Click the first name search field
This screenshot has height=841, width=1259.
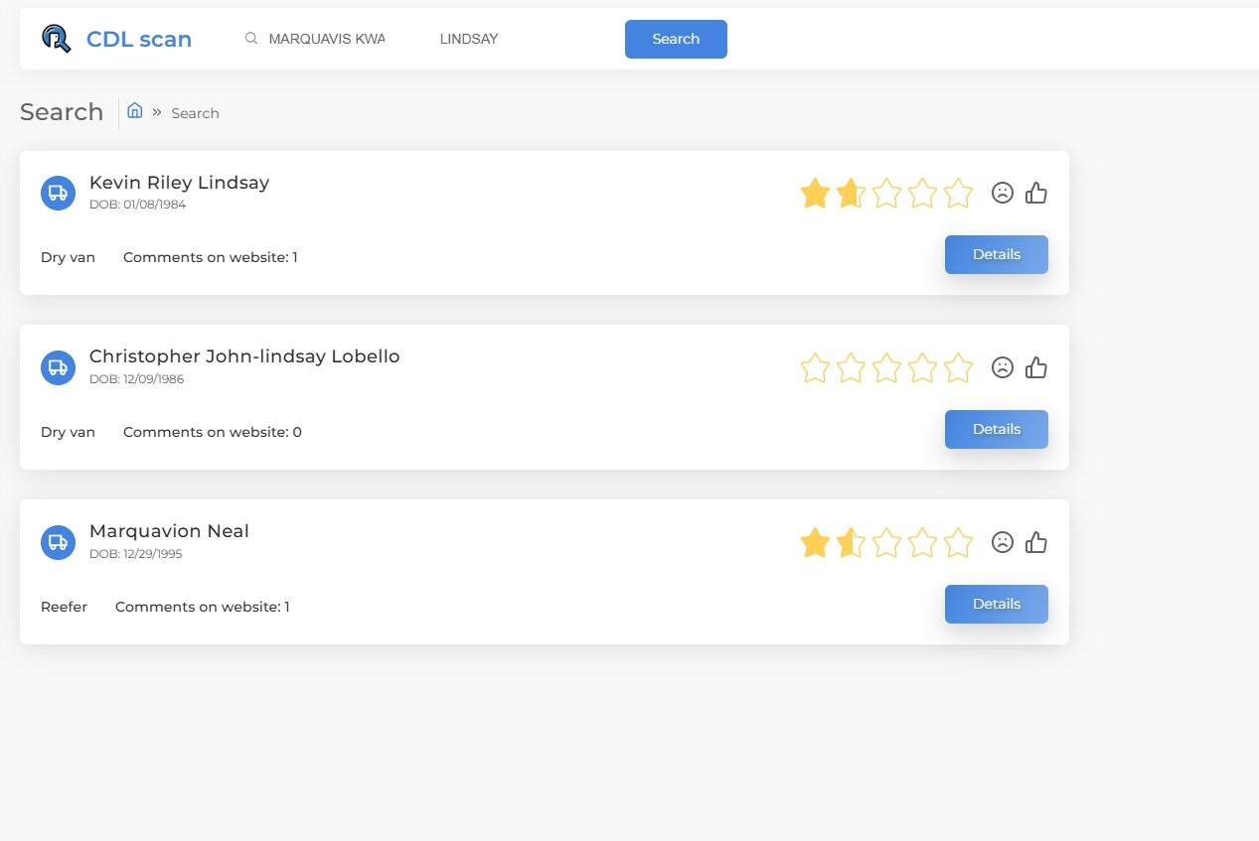(x=326, y=39)
